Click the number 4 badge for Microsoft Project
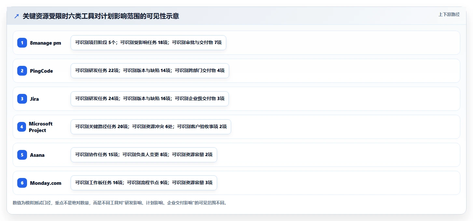 [x=21, y=127]
